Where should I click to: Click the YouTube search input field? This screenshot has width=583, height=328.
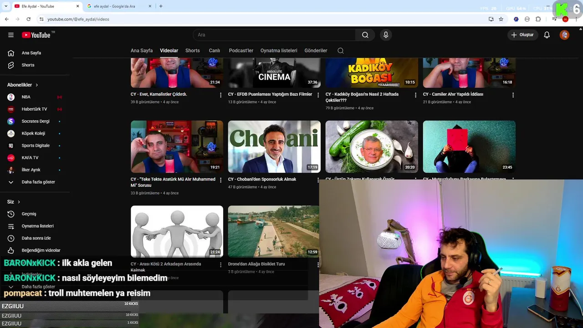click(275, 35)
